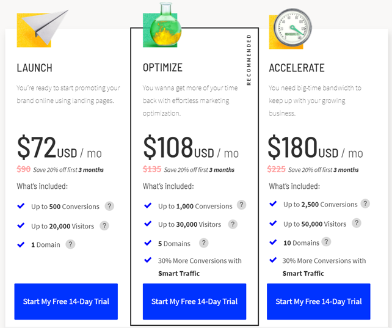392x330 pixels.
Task: Select the ACCELERATE plan heading
Action: (297, 68)
